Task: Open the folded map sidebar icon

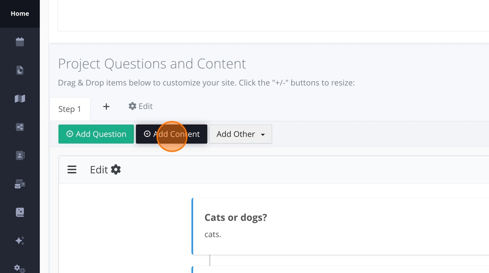Action: (20, 99)
